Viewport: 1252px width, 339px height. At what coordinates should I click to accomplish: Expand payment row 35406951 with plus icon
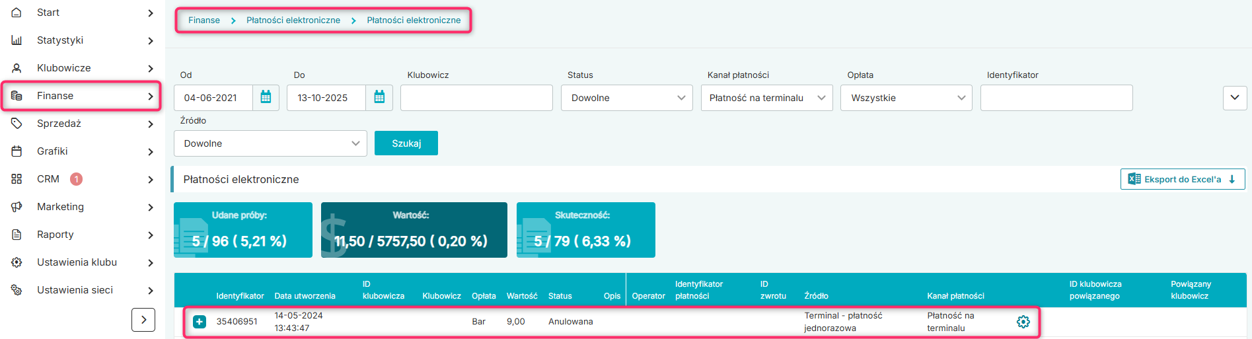pyautogui.click(x=200, y=322)
